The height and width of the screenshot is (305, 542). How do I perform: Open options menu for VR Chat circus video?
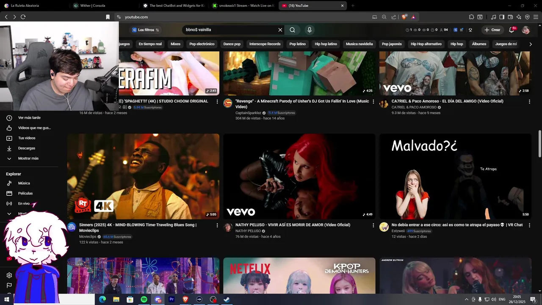tap(529, 225)
